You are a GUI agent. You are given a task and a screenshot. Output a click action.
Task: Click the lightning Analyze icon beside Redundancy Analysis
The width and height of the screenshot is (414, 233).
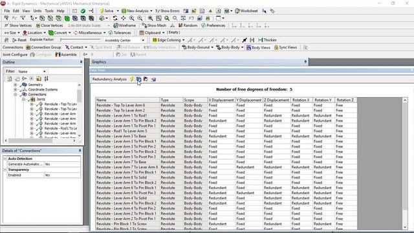click(131, 79)
